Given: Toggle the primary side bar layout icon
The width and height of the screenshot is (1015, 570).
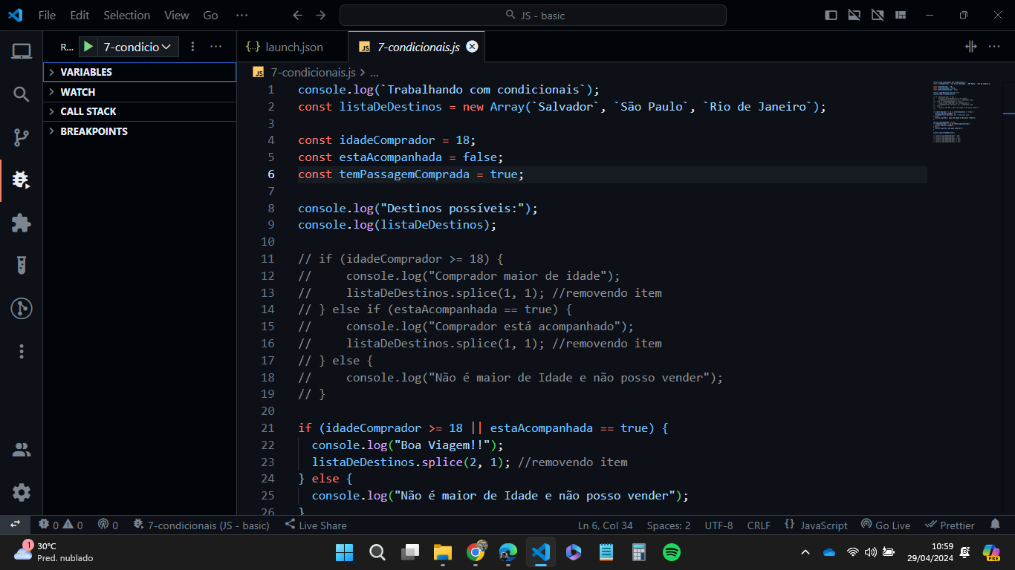Looking at the screenshot, I should [x=831, y=15].
